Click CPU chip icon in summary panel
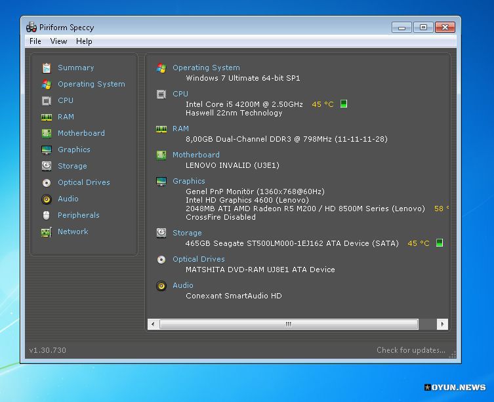 tap(161, 94)
